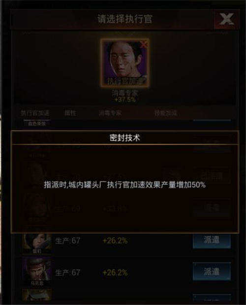Tap the +26.2% bonus on the headband man's row

coord(115,272)
